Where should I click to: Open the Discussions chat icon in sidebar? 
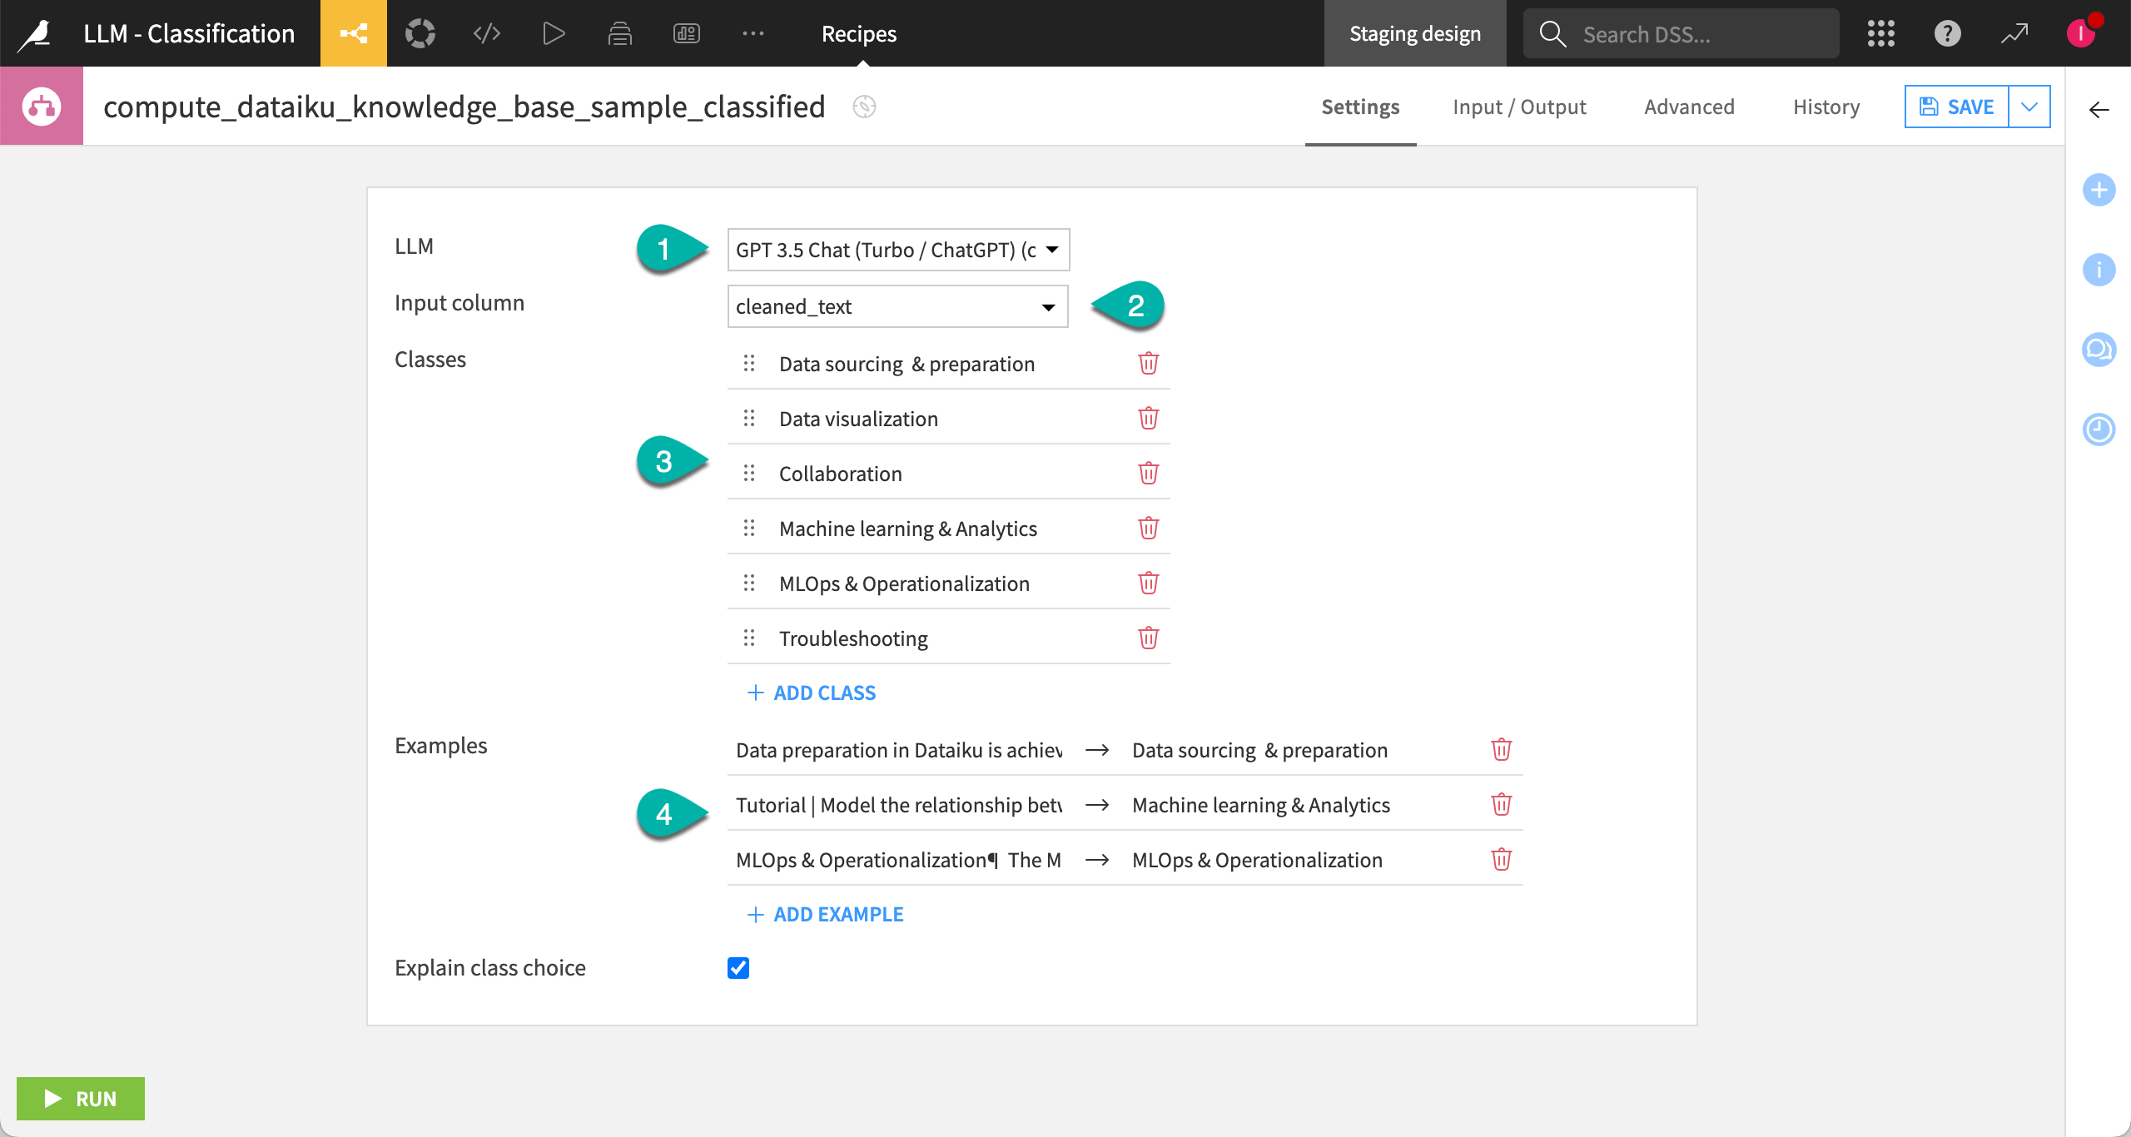[x=2099, y=350]
